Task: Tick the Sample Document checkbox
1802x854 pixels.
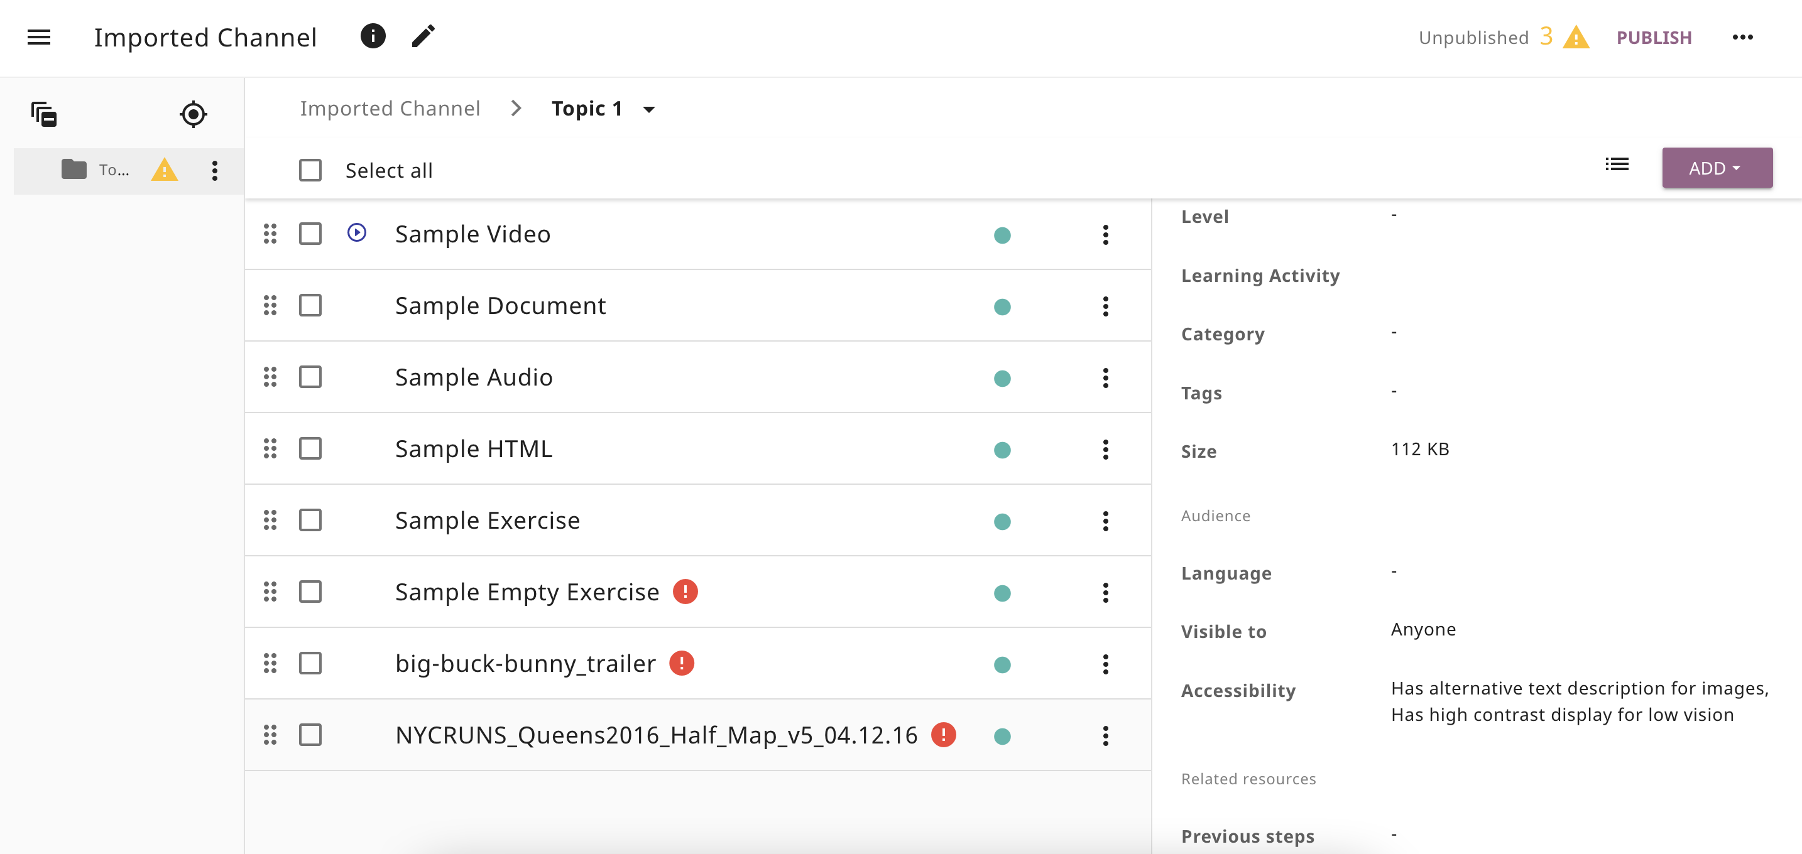Action: click(310, 305)
